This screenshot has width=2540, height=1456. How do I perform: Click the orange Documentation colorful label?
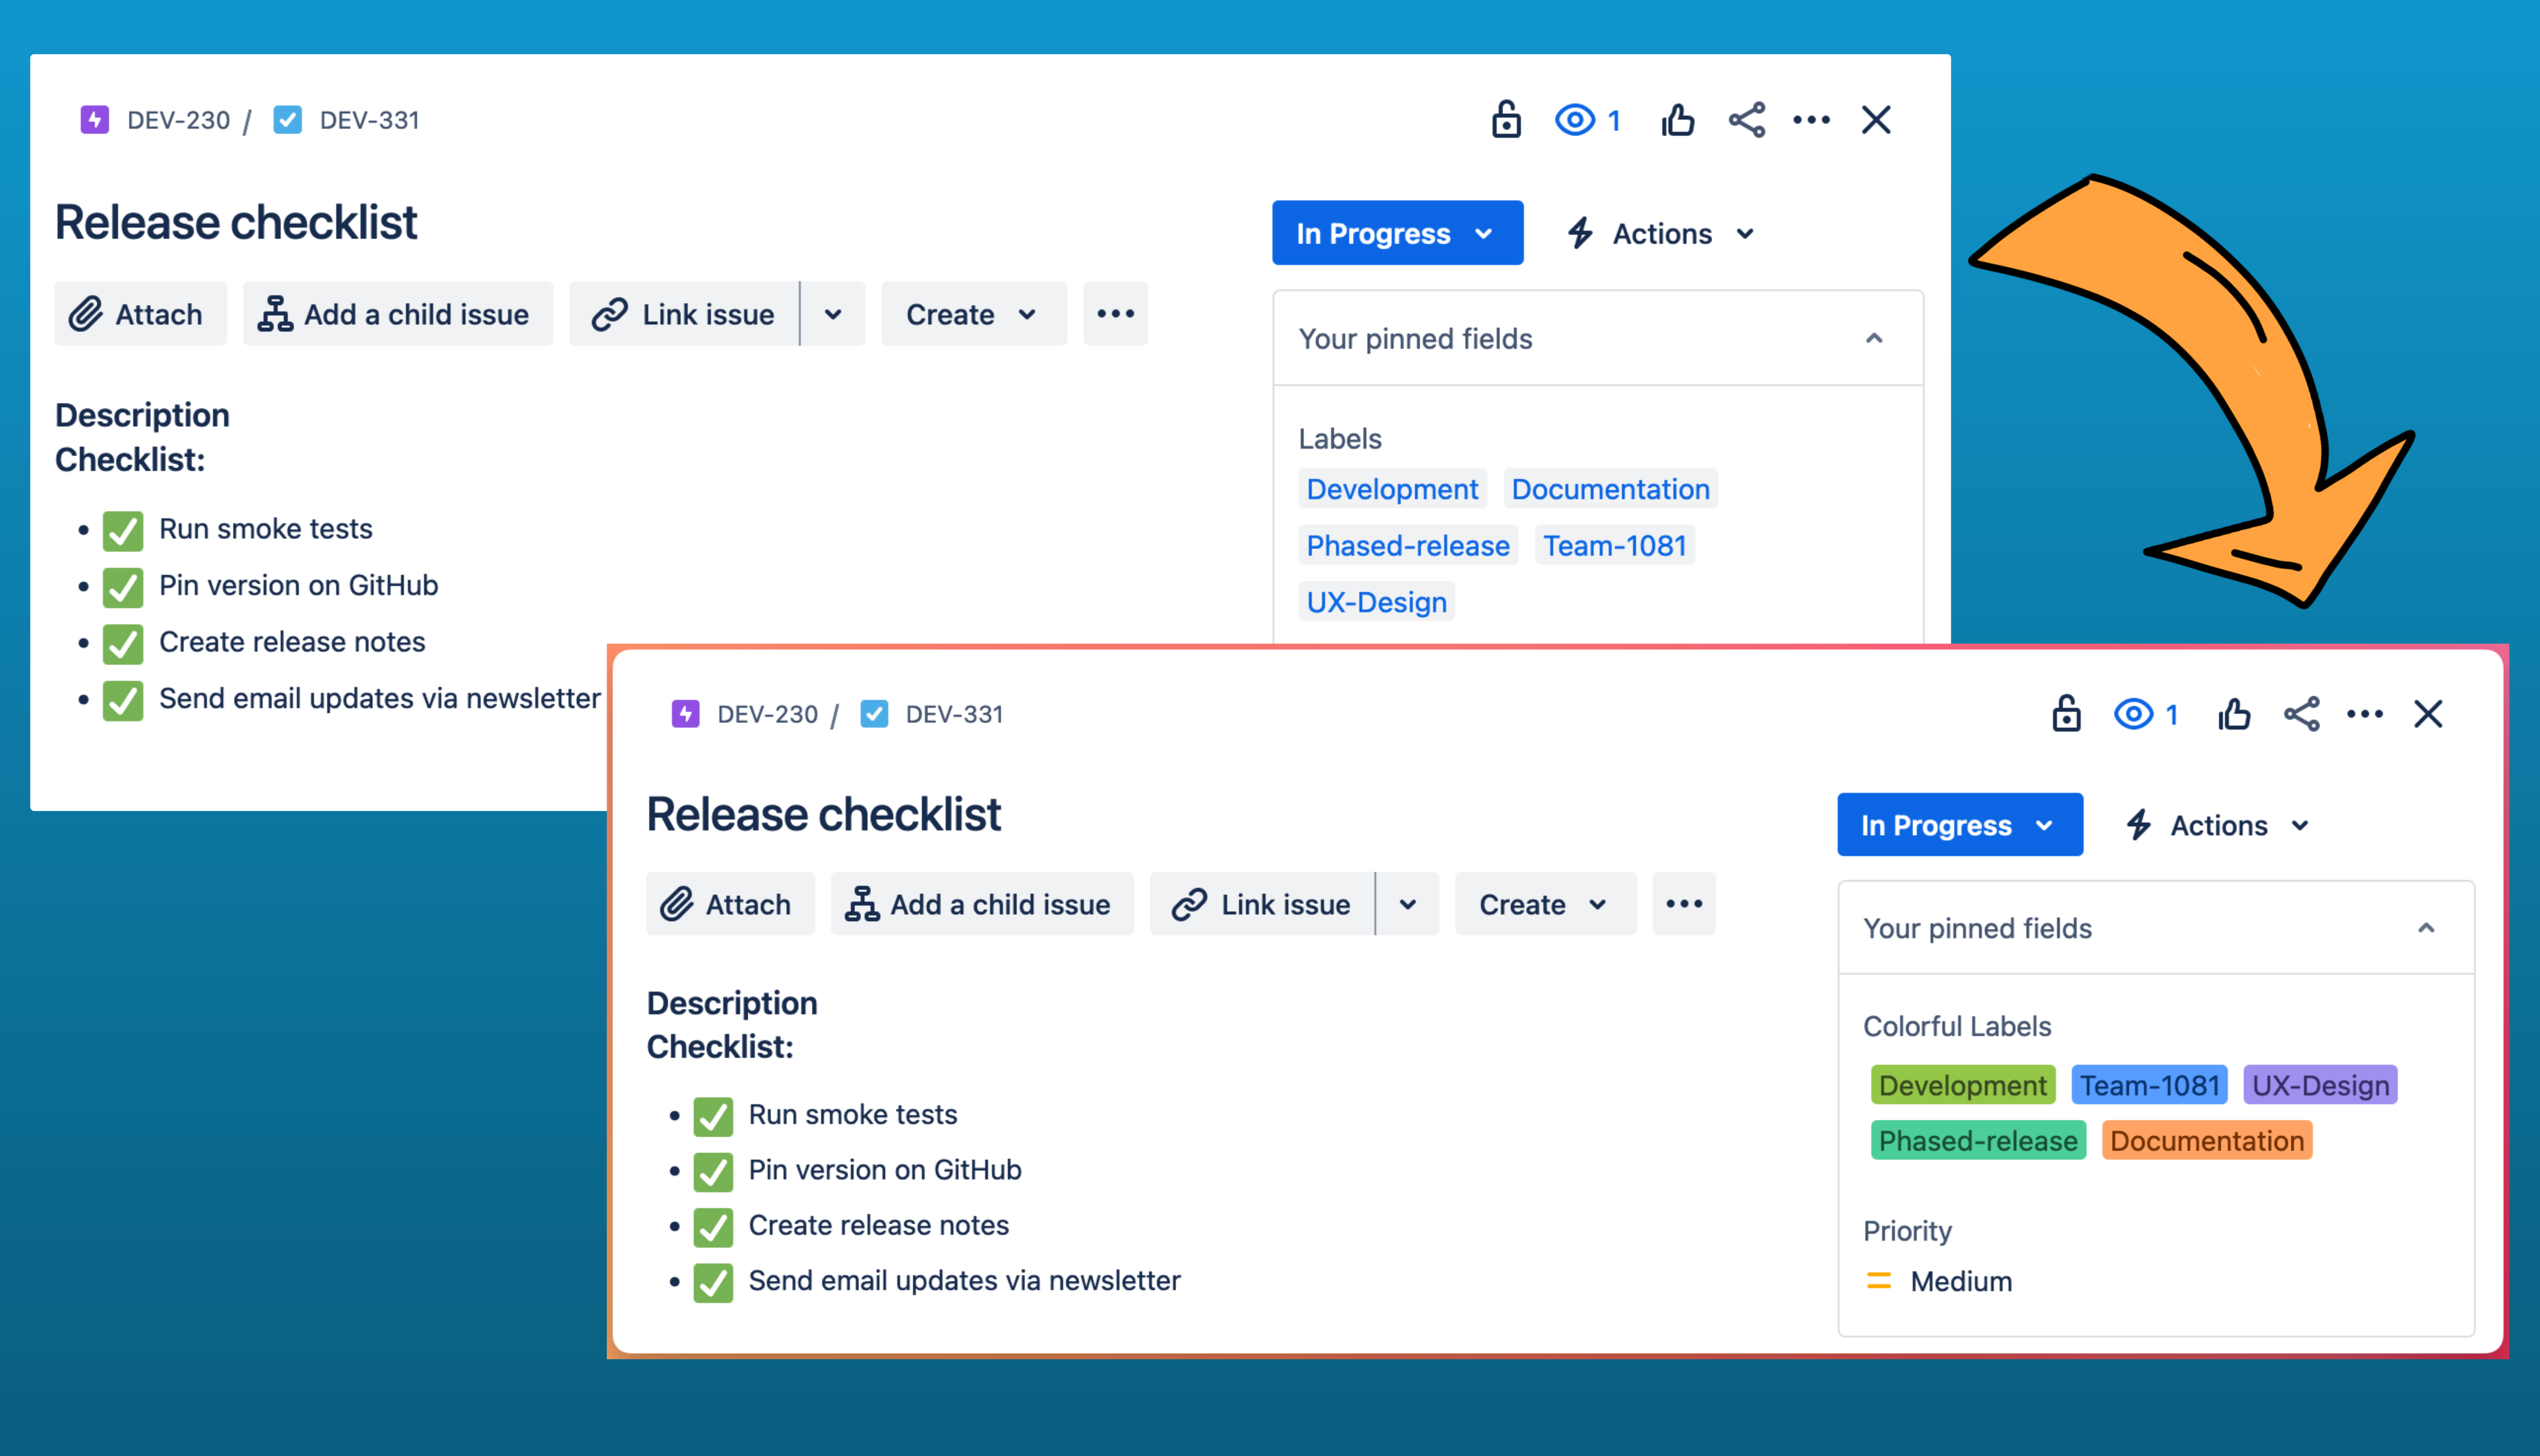tap(2207, 1141)
